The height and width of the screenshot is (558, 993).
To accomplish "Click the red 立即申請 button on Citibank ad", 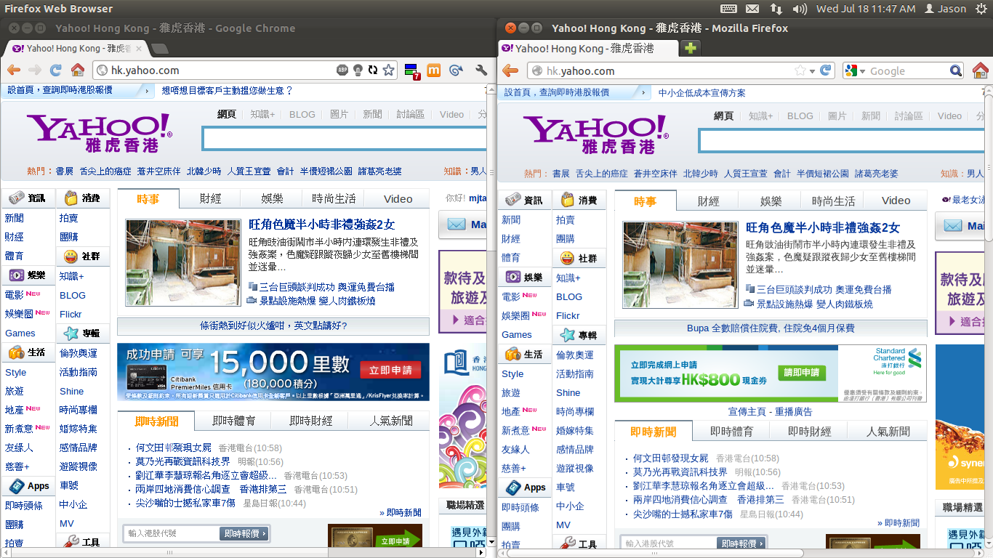I will 390,371.
